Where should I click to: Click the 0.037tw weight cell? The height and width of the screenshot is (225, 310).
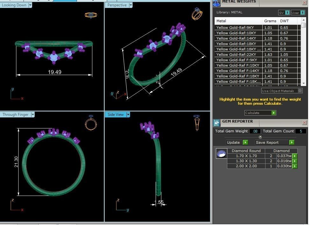click(x=284, y=156)
